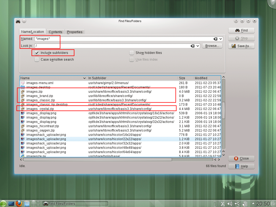Click the horizontal scrollbar of results
The width and height of the screenshot is (276, 207).
coord(98,160)
